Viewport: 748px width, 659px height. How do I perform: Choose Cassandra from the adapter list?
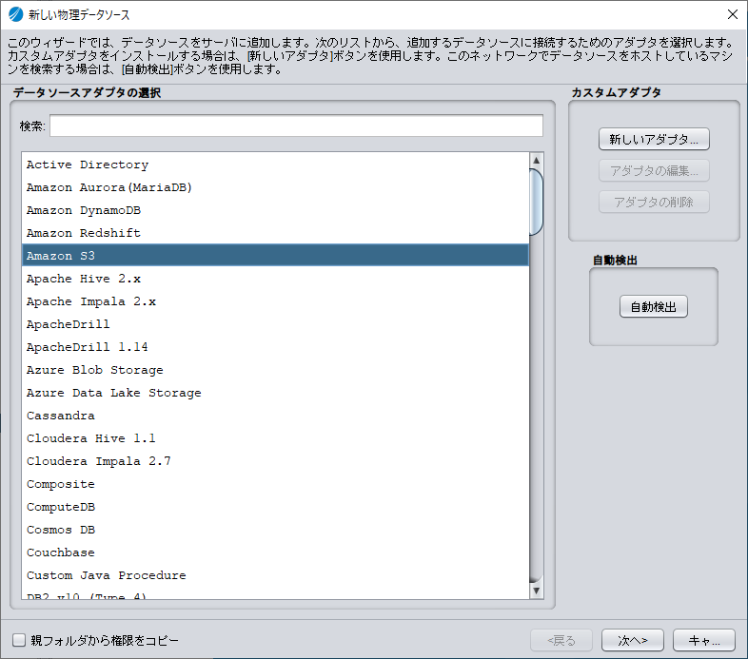click(x=275, y=416)
